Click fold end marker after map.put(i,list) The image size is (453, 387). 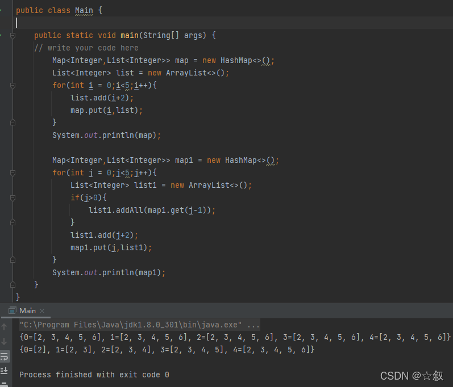13,123
